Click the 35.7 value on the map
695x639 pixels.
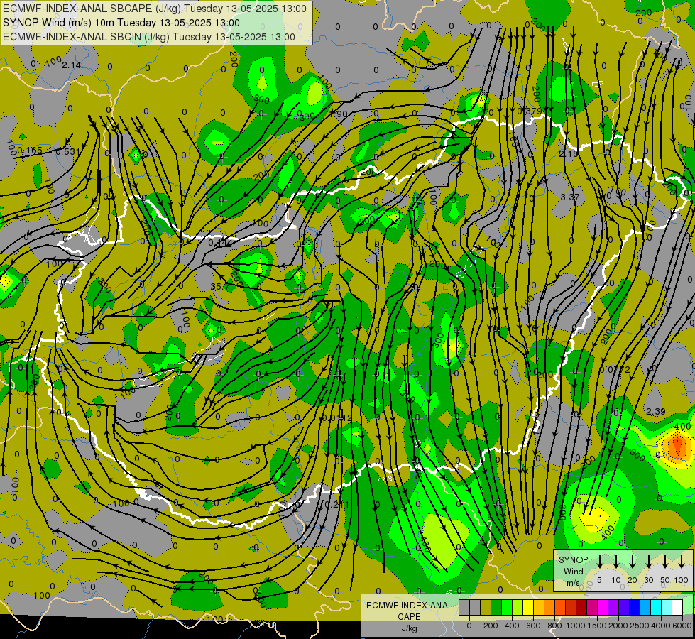[x=220, y=286]
